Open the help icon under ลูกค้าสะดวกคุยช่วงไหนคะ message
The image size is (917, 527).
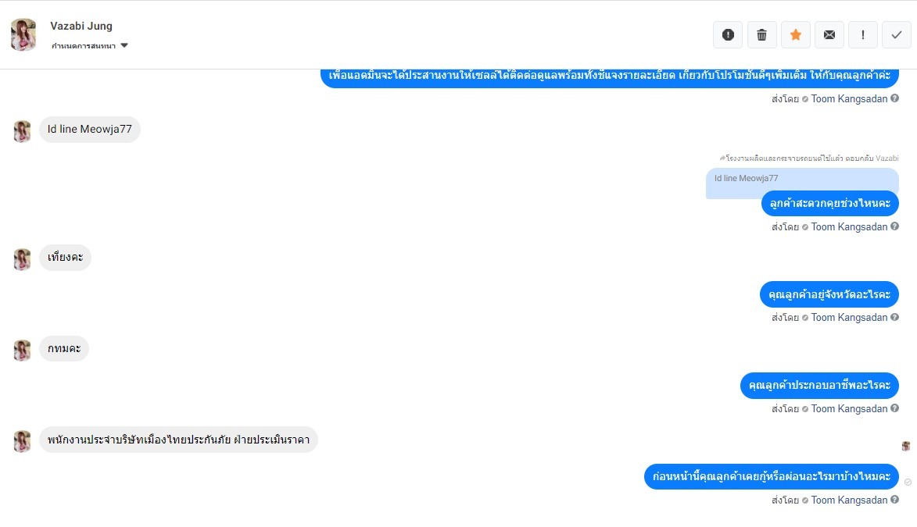coord(894,226)
